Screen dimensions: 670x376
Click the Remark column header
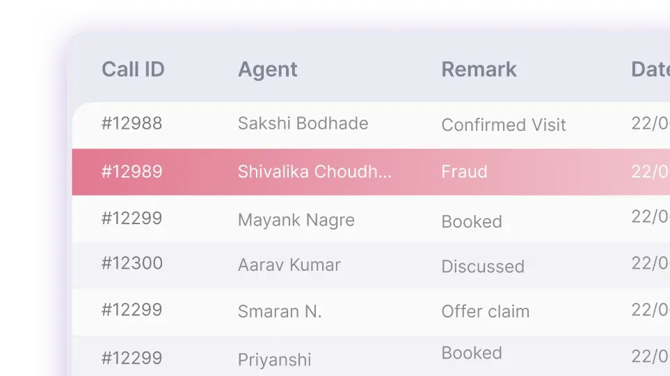(479, 70)
